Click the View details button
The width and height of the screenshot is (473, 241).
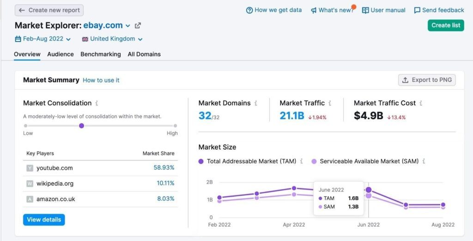click(x=44, y=220)
